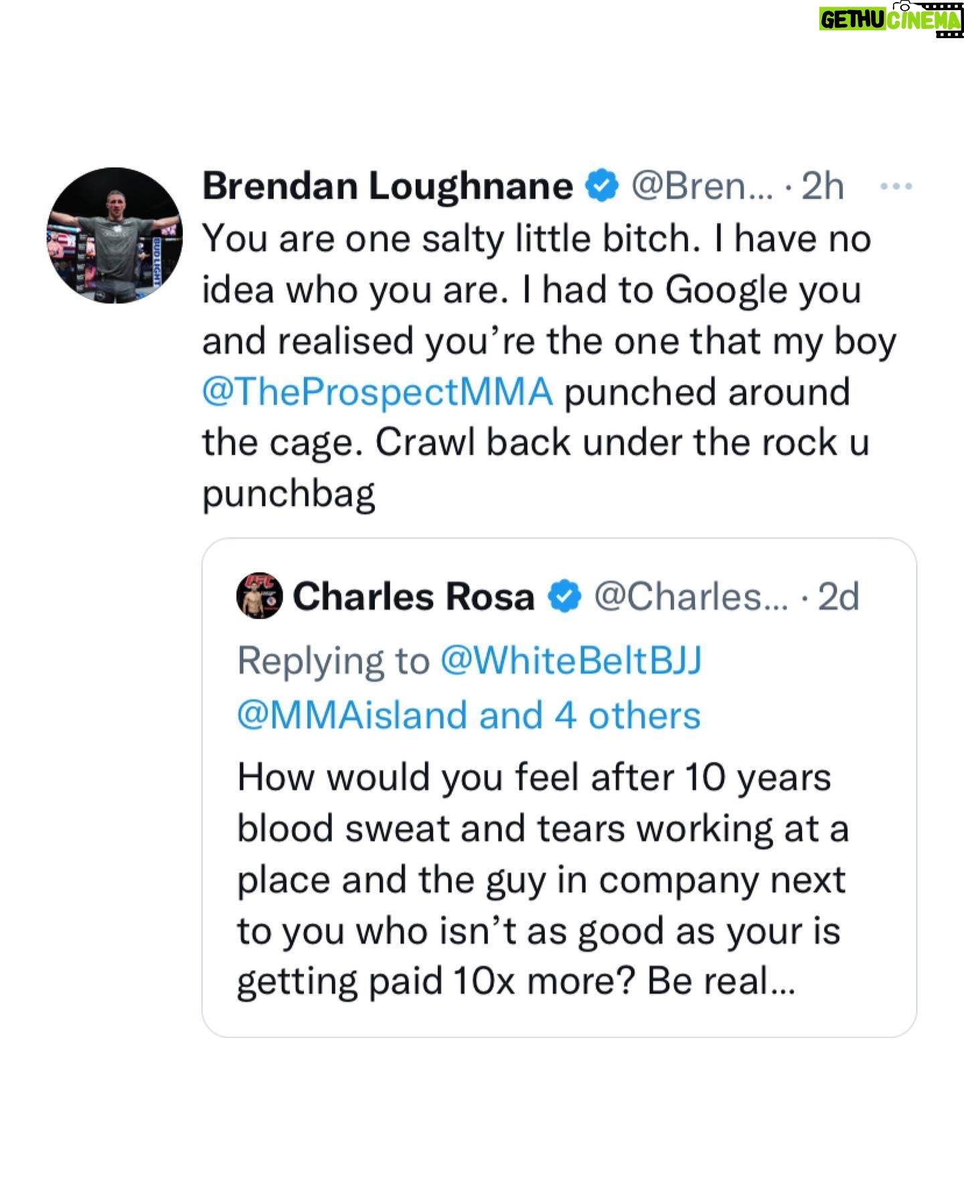Click Brendan Loughnane's verified badge
Image resolution: width=964 pixels, height=1196 pixels.
[602, 187]
